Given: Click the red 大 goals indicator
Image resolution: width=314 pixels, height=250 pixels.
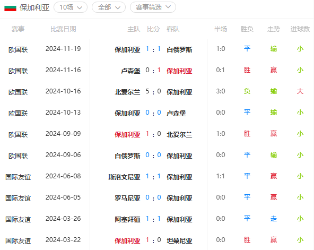Looking at the screenshot, I should tap(300, 91).
